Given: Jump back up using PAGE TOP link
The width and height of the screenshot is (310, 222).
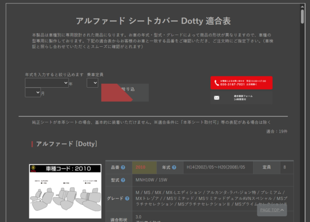Looking at the screenshot, I should [271, 210].
